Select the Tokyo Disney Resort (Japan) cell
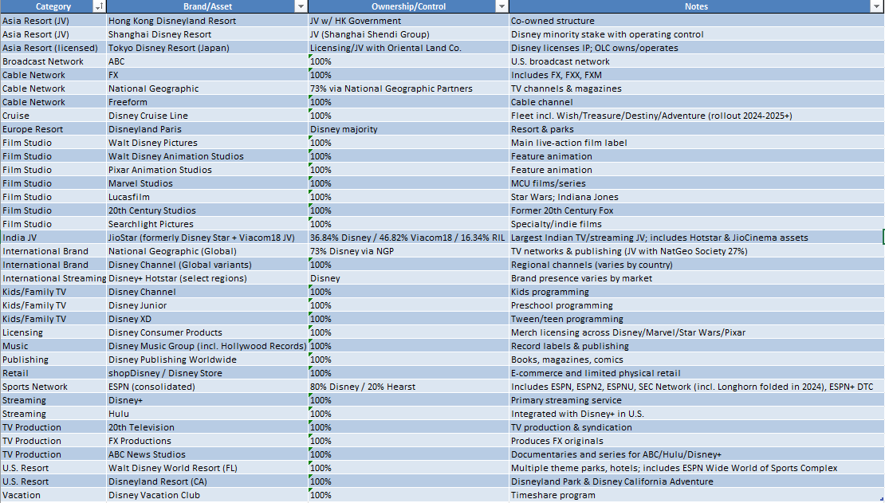 [207, 48]
